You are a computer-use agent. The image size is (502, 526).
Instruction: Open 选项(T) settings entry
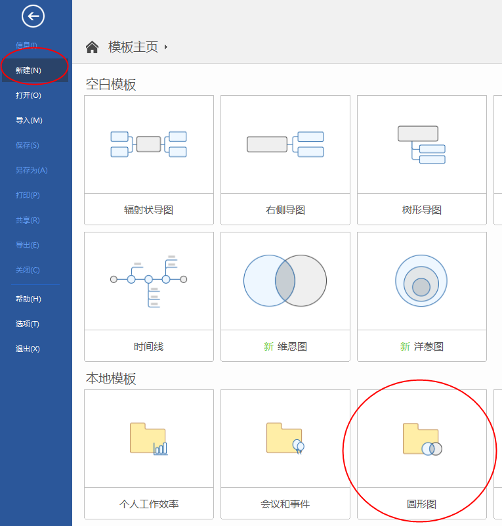(28, 324)
